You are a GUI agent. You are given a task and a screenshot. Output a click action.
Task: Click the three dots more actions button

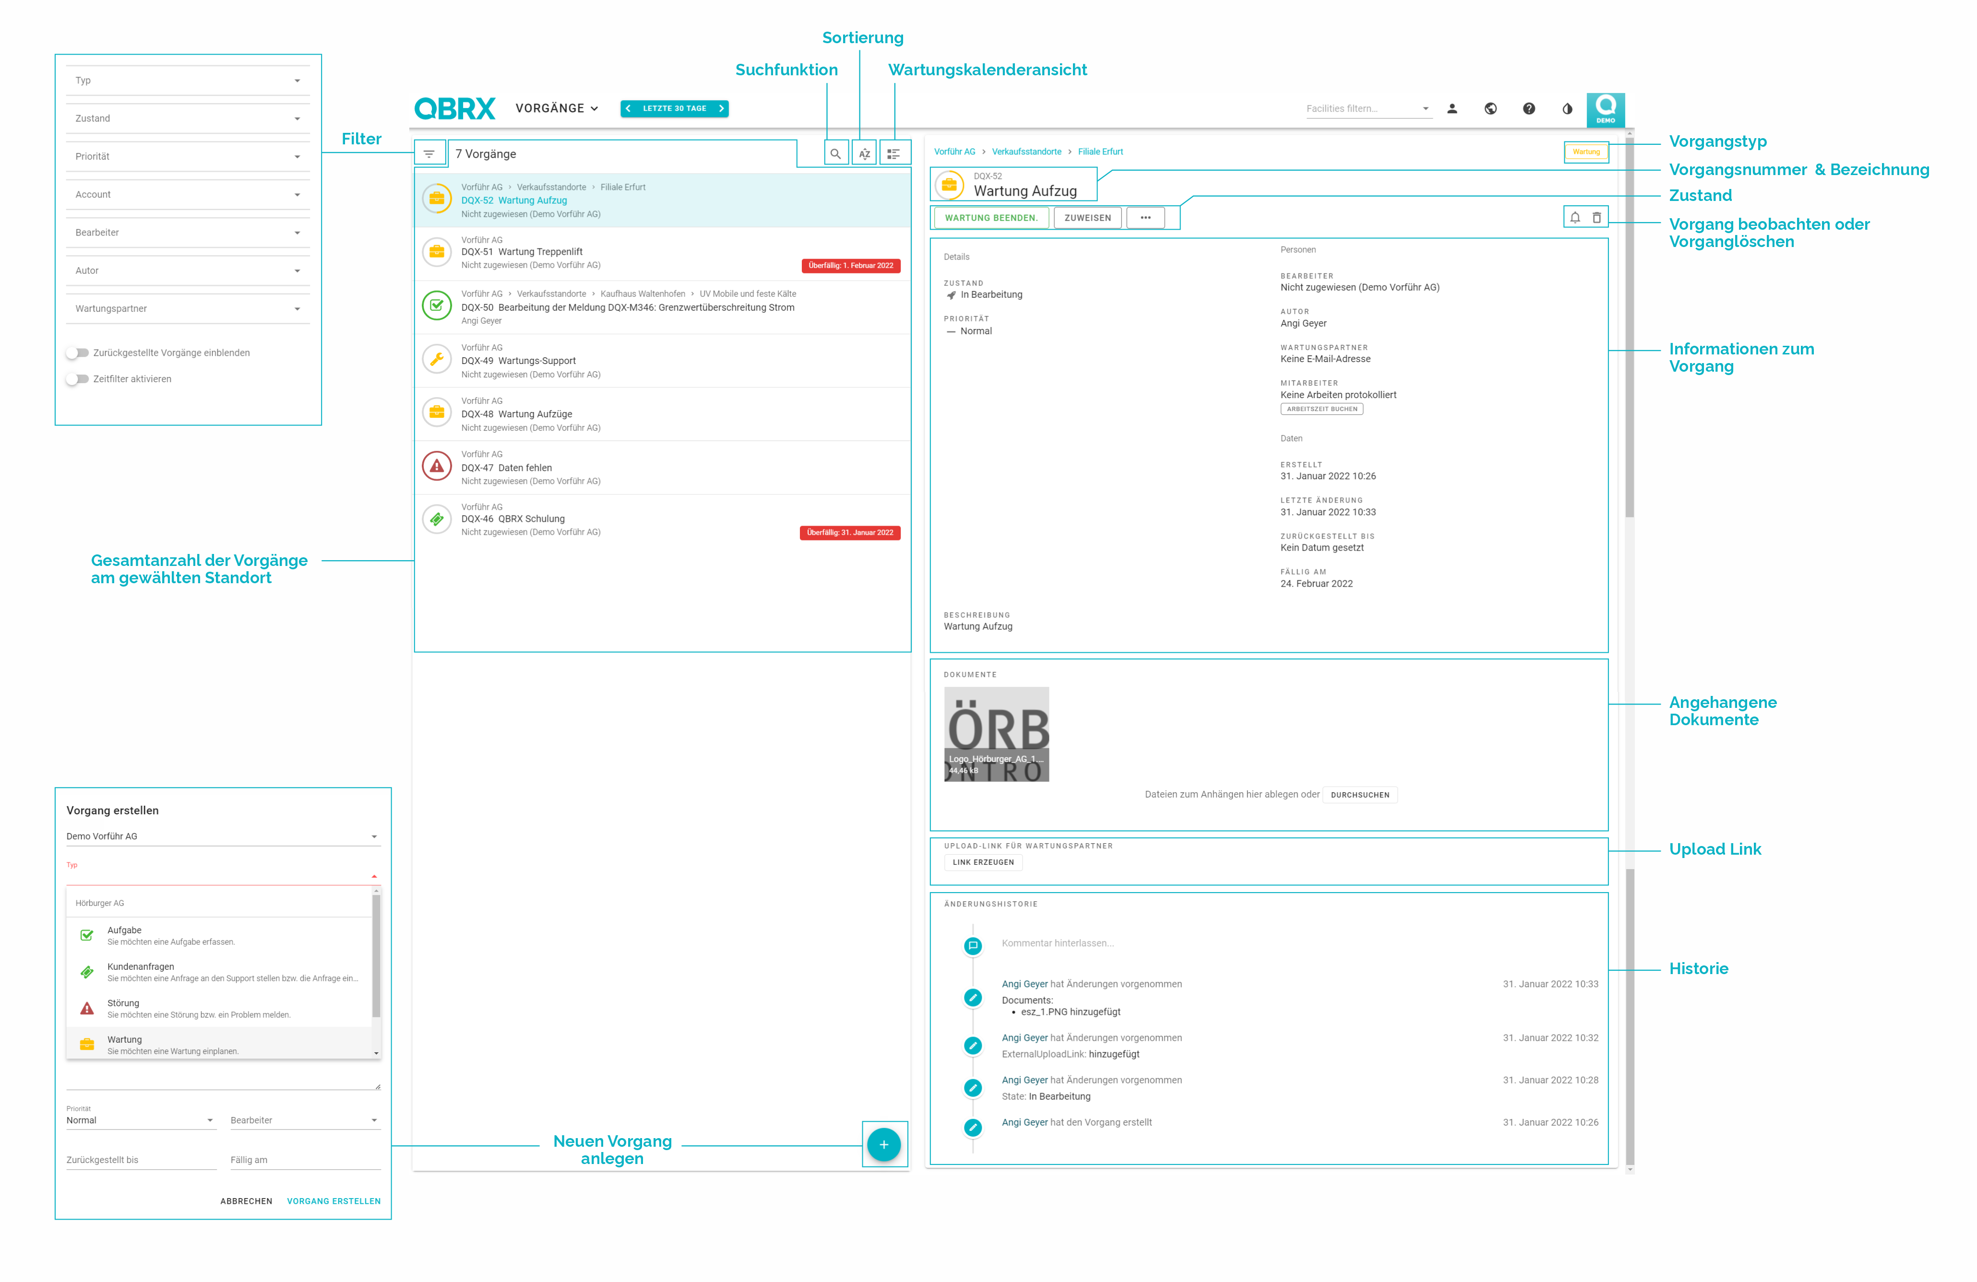click(x=1145, y=218)
